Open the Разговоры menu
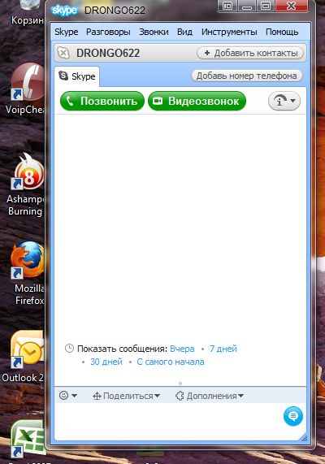The image size is (325, 464). point(108,32)
